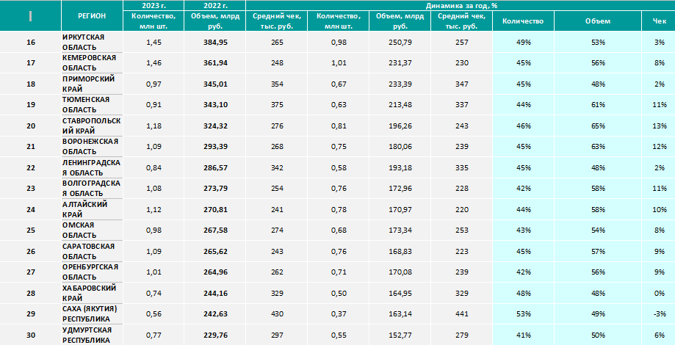The height and width of the screenshot is (345, 675).
Task: Click the '2022 г.' header cell
Action: coord(215,6)
